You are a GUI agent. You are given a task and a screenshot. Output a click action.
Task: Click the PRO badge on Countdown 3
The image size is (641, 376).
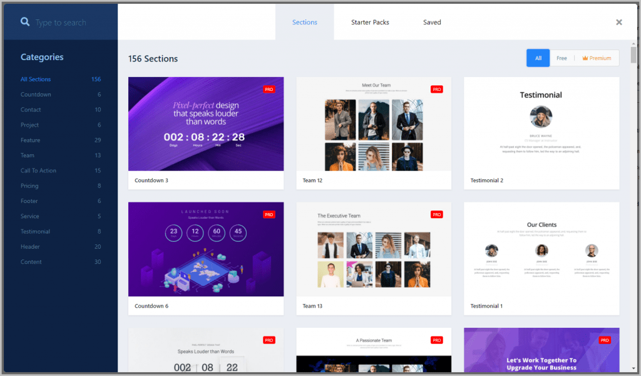(269, 89)
